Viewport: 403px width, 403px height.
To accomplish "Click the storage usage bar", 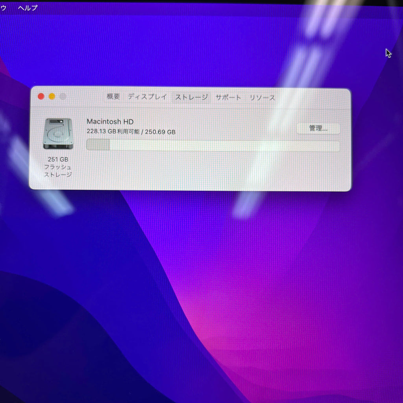I will click(213, 145).
